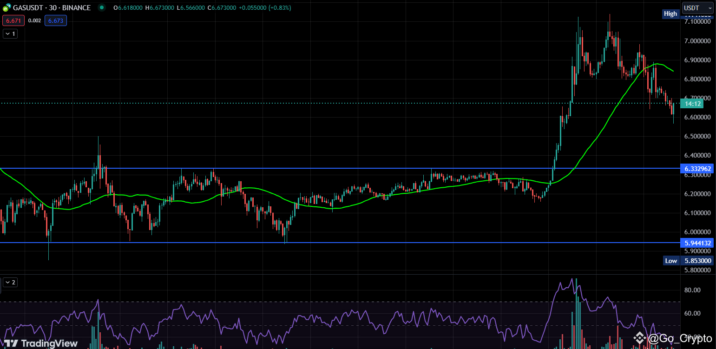Click the change value +0.055000 (+0.83%)
716x349 pixels.
266,8
